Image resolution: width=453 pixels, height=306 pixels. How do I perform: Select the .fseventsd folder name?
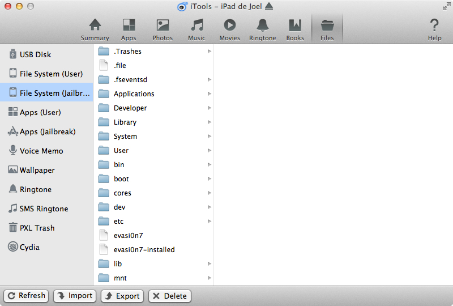[130, 80]
